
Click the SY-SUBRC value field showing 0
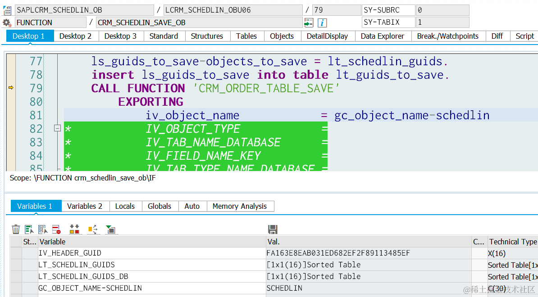pyautogui.click(x=442, y=10)
